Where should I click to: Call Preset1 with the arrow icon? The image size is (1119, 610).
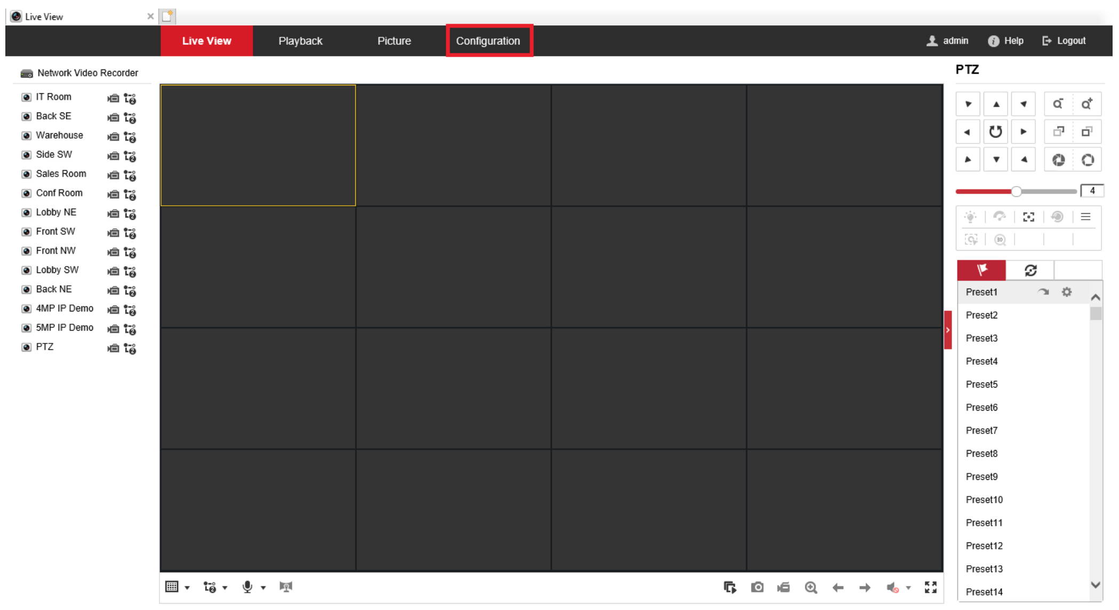pyautogui.click(x=1043, y=292)
